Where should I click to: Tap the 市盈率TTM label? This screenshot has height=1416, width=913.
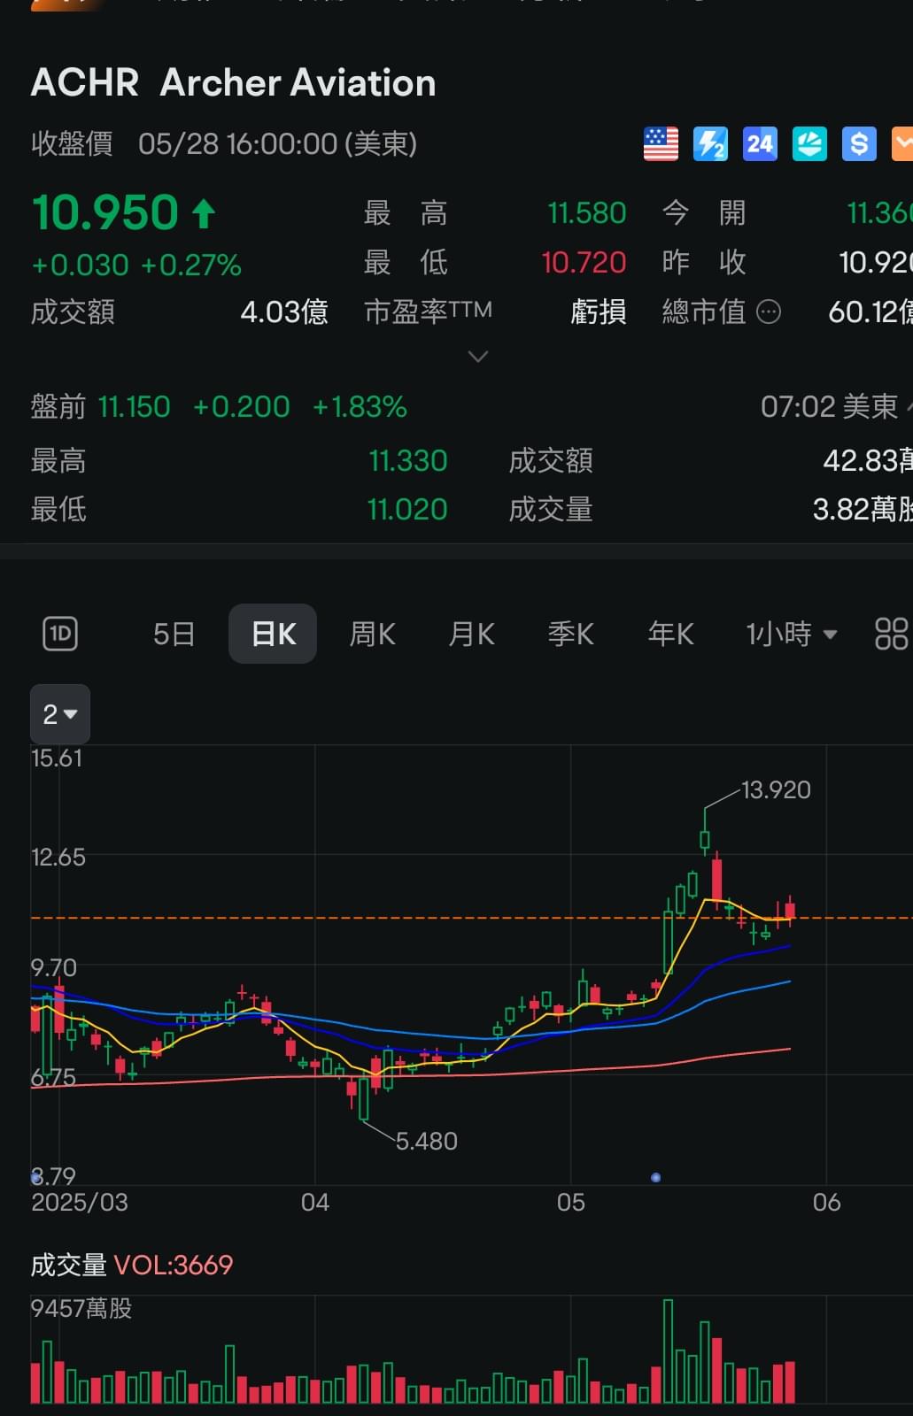[428, 312]
